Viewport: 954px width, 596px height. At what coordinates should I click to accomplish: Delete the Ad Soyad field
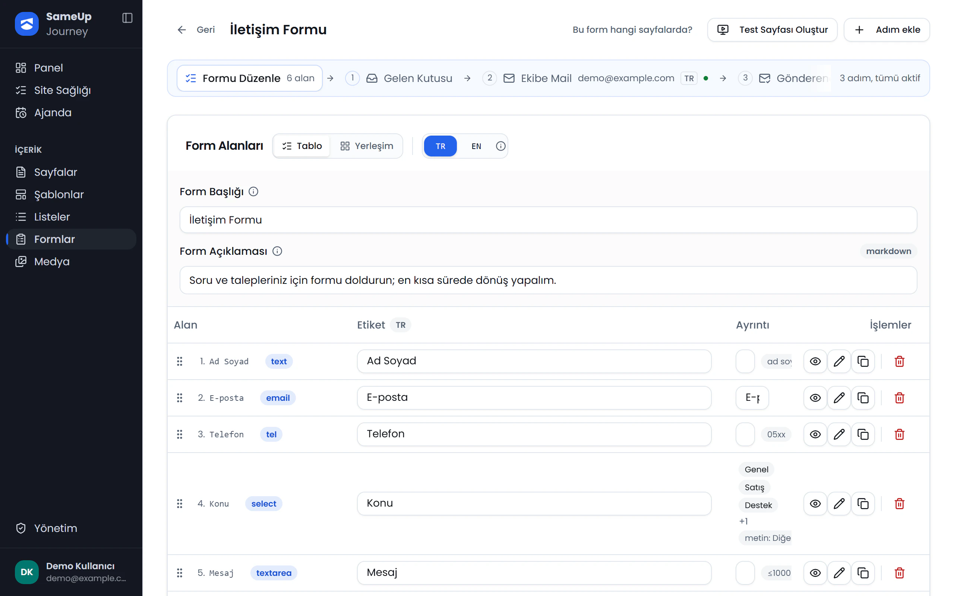[899, 361]
